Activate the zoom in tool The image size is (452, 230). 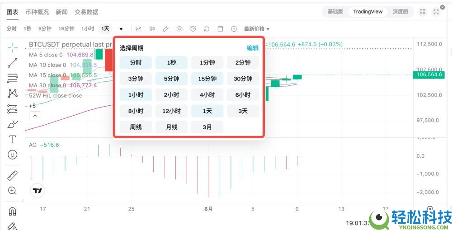point(12,191)
